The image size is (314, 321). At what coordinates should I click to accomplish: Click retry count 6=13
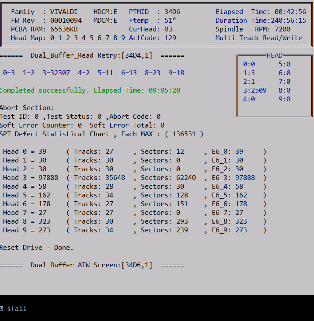pyautogui.click(x=129, y=73)
